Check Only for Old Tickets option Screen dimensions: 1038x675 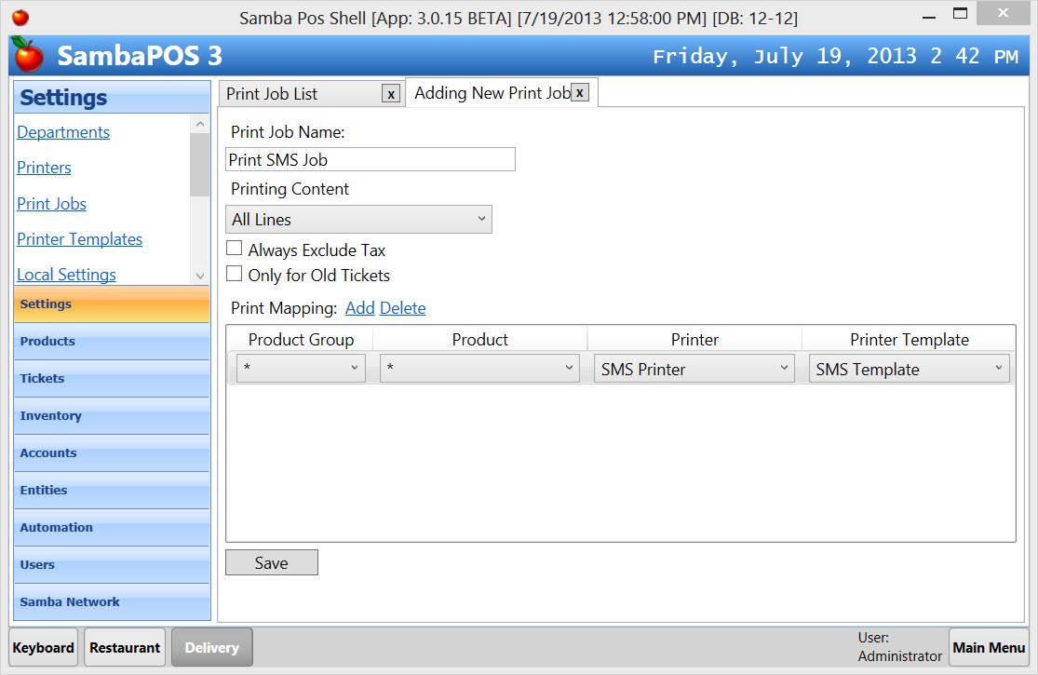235,274
